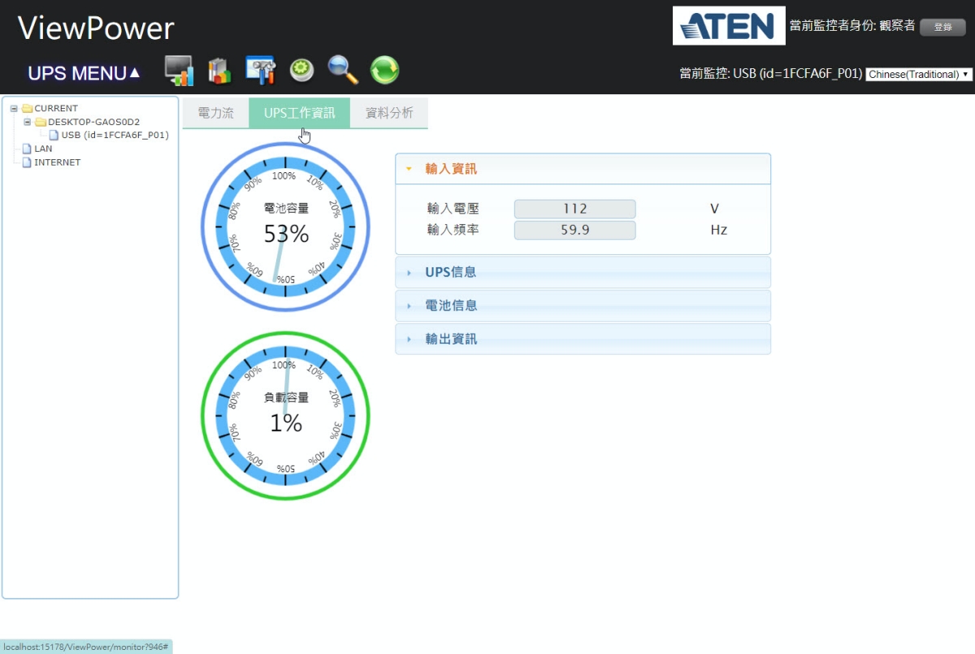Click the ATEN logo
The height and width of the screenshot is (654, 975).
[729, 26]
